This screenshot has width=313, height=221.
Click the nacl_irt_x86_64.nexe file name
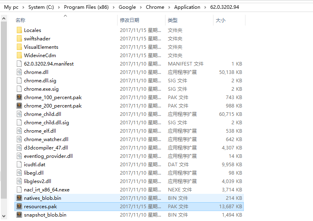click(x=47, y=189)
